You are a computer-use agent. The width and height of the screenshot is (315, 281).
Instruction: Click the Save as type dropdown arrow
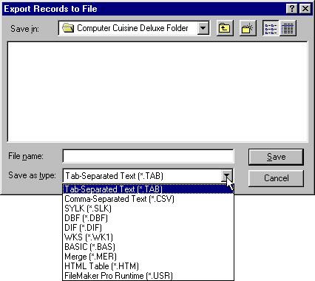pyautogui.click(x=226, y=176)
